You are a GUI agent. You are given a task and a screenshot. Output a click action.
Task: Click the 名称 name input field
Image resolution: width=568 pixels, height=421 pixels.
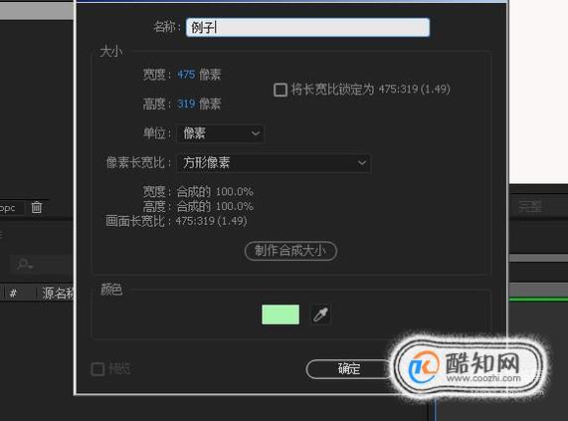point(307,28)
